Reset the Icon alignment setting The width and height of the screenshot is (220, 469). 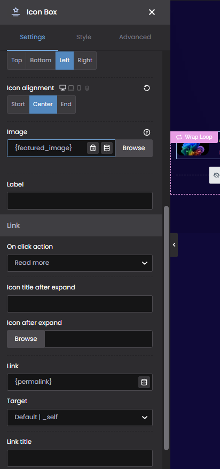[147, 88]
